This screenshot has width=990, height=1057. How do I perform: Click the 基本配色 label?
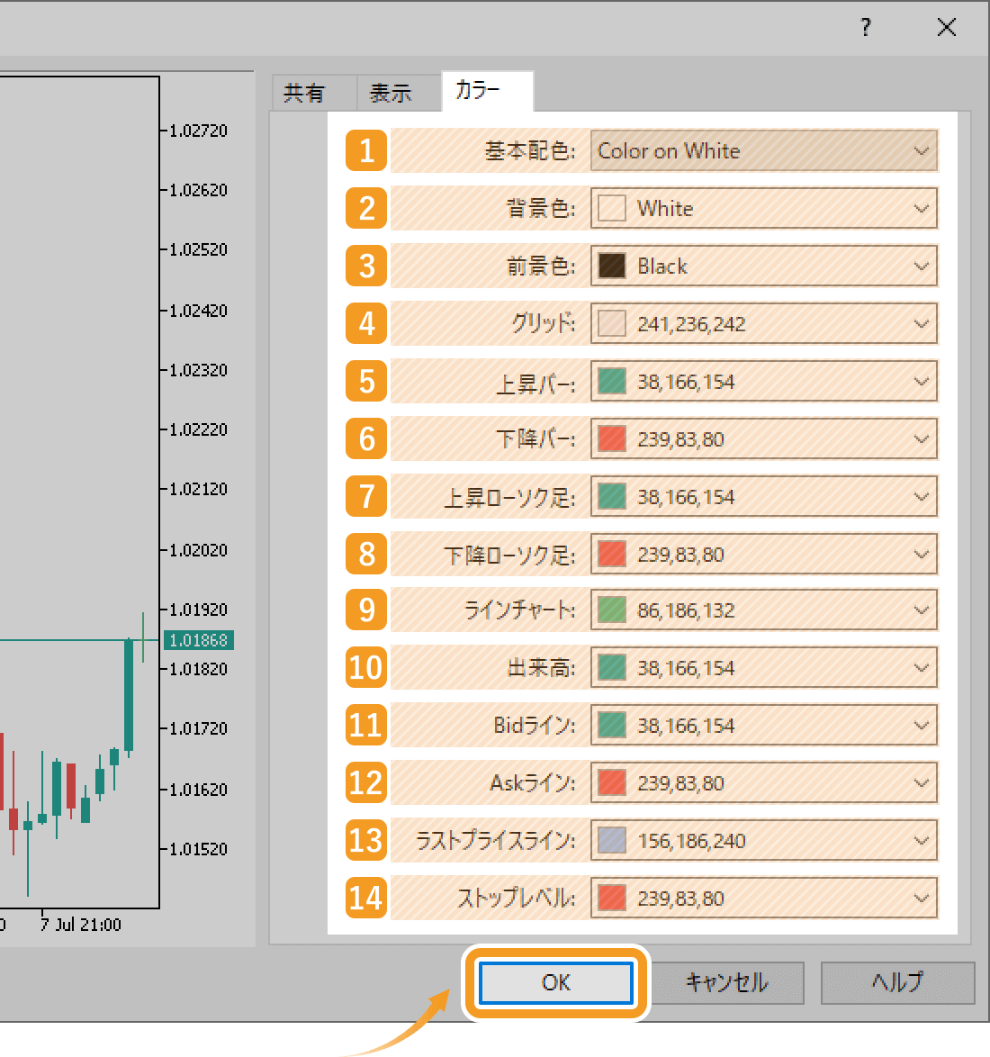[x=530, y=151]
